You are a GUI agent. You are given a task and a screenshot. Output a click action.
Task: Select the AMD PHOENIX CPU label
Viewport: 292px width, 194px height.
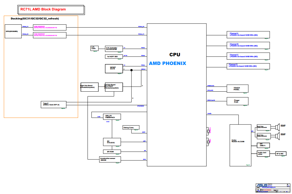point(168,63)
